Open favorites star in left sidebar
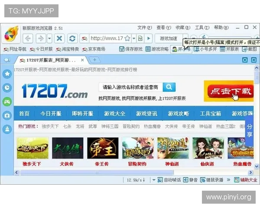260x208 pixels. pyautogui.click(x=7, y=74)
